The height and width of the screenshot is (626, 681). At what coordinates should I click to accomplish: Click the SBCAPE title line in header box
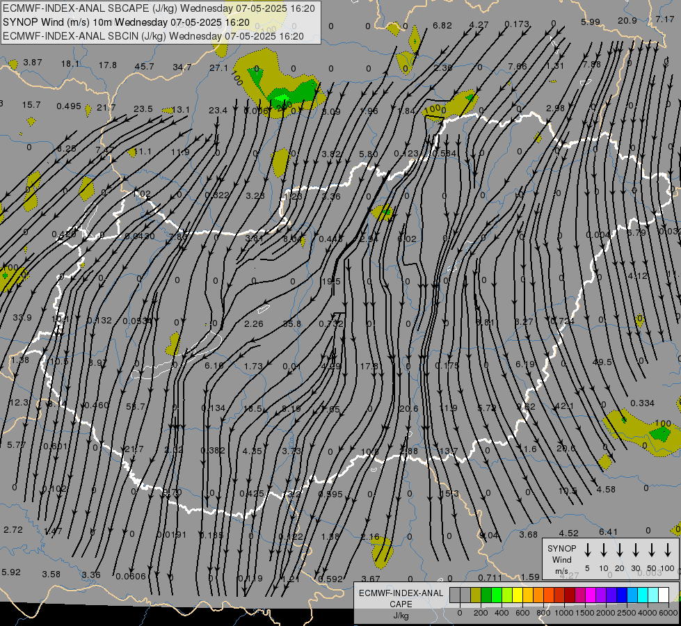click(159, 8)
